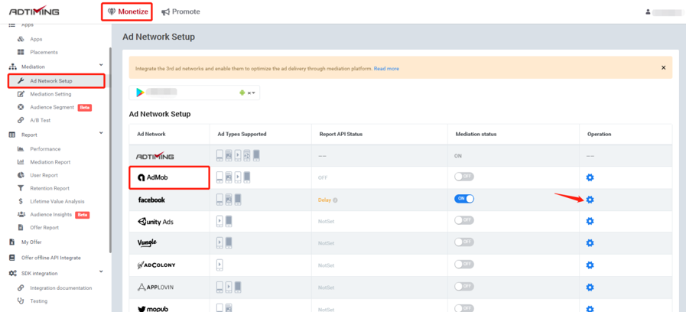Open Performance report

(x=45, y=149)
